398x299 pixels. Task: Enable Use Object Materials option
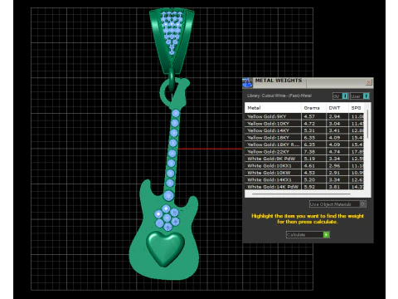click(337, 204)
